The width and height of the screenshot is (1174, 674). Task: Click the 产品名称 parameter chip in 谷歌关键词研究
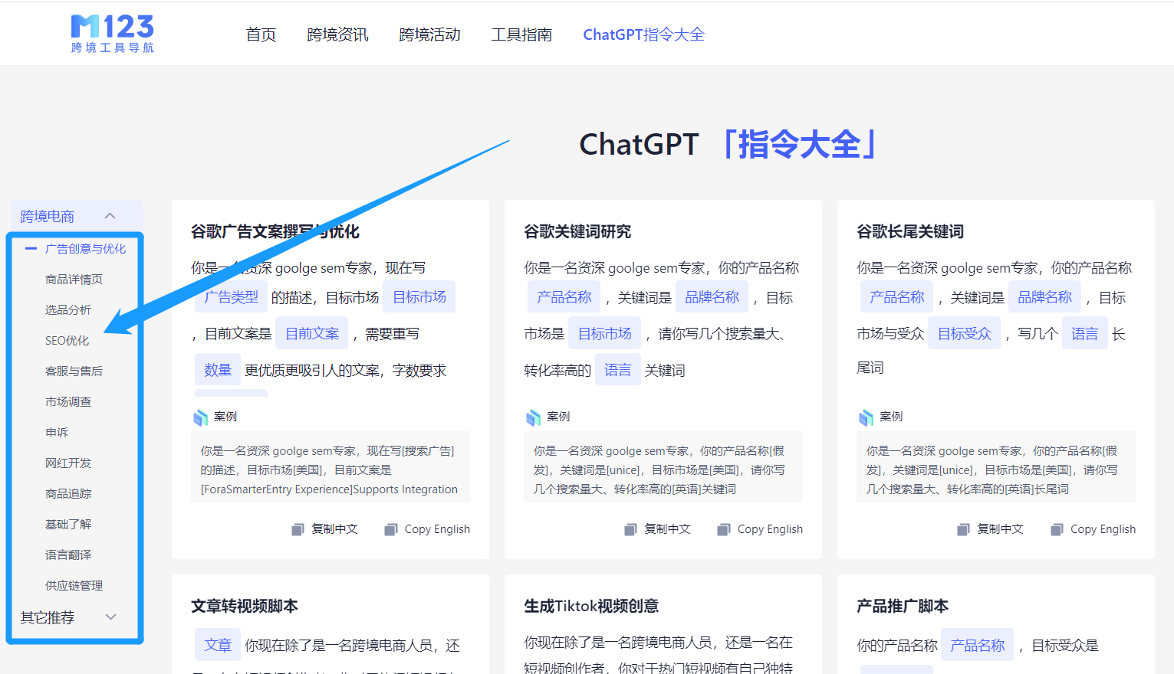click(x=564, y=296)
